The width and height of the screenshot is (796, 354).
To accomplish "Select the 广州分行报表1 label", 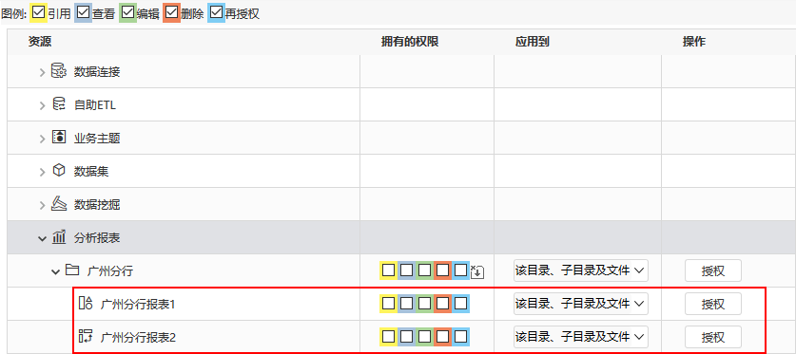I will click(x=138, y=305).
